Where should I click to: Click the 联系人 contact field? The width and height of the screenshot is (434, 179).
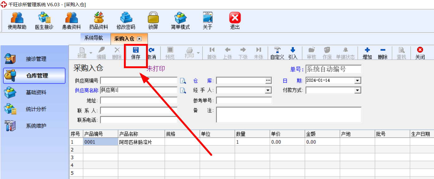click(139, 111)
